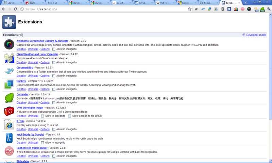The height and width of the screenshot is (163, 272).
Task: Allow GWT plugin access to file URLs
Action: pos(70,116)
